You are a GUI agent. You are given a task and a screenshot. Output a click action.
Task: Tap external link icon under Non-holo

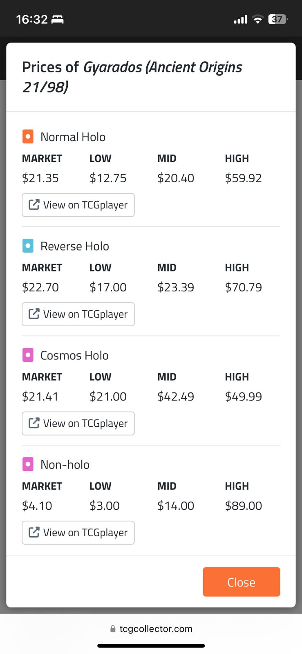[34, 532]
